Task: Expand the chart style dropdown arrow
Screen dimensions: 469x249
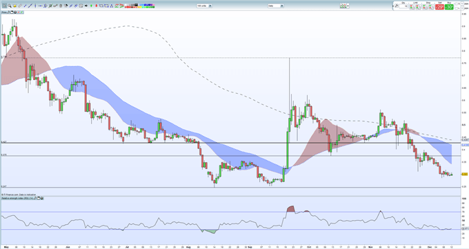Action: click(348, 6)
